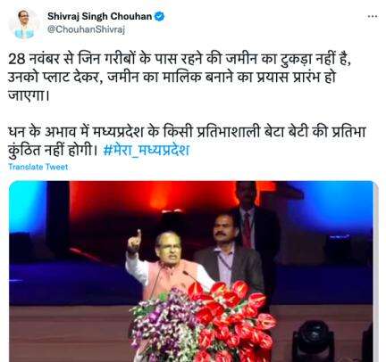Click the blue verified badge
This screenshot has width=386, height=362.
[x=160, y=16]
